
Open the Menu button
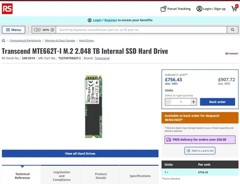tap(13, 30)
